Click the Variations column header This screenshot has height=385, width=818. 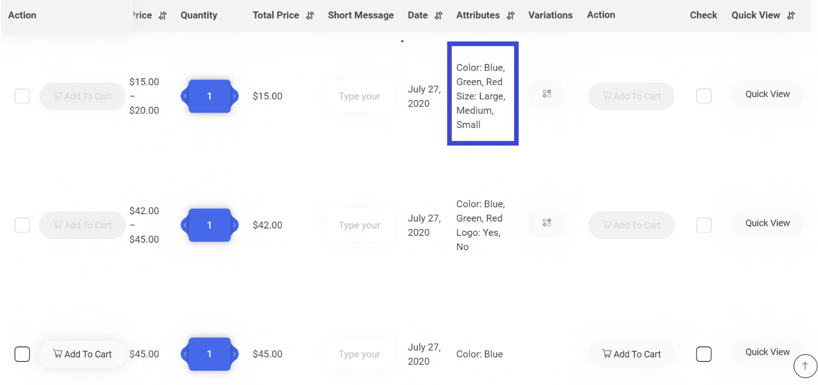click(550, 15)
